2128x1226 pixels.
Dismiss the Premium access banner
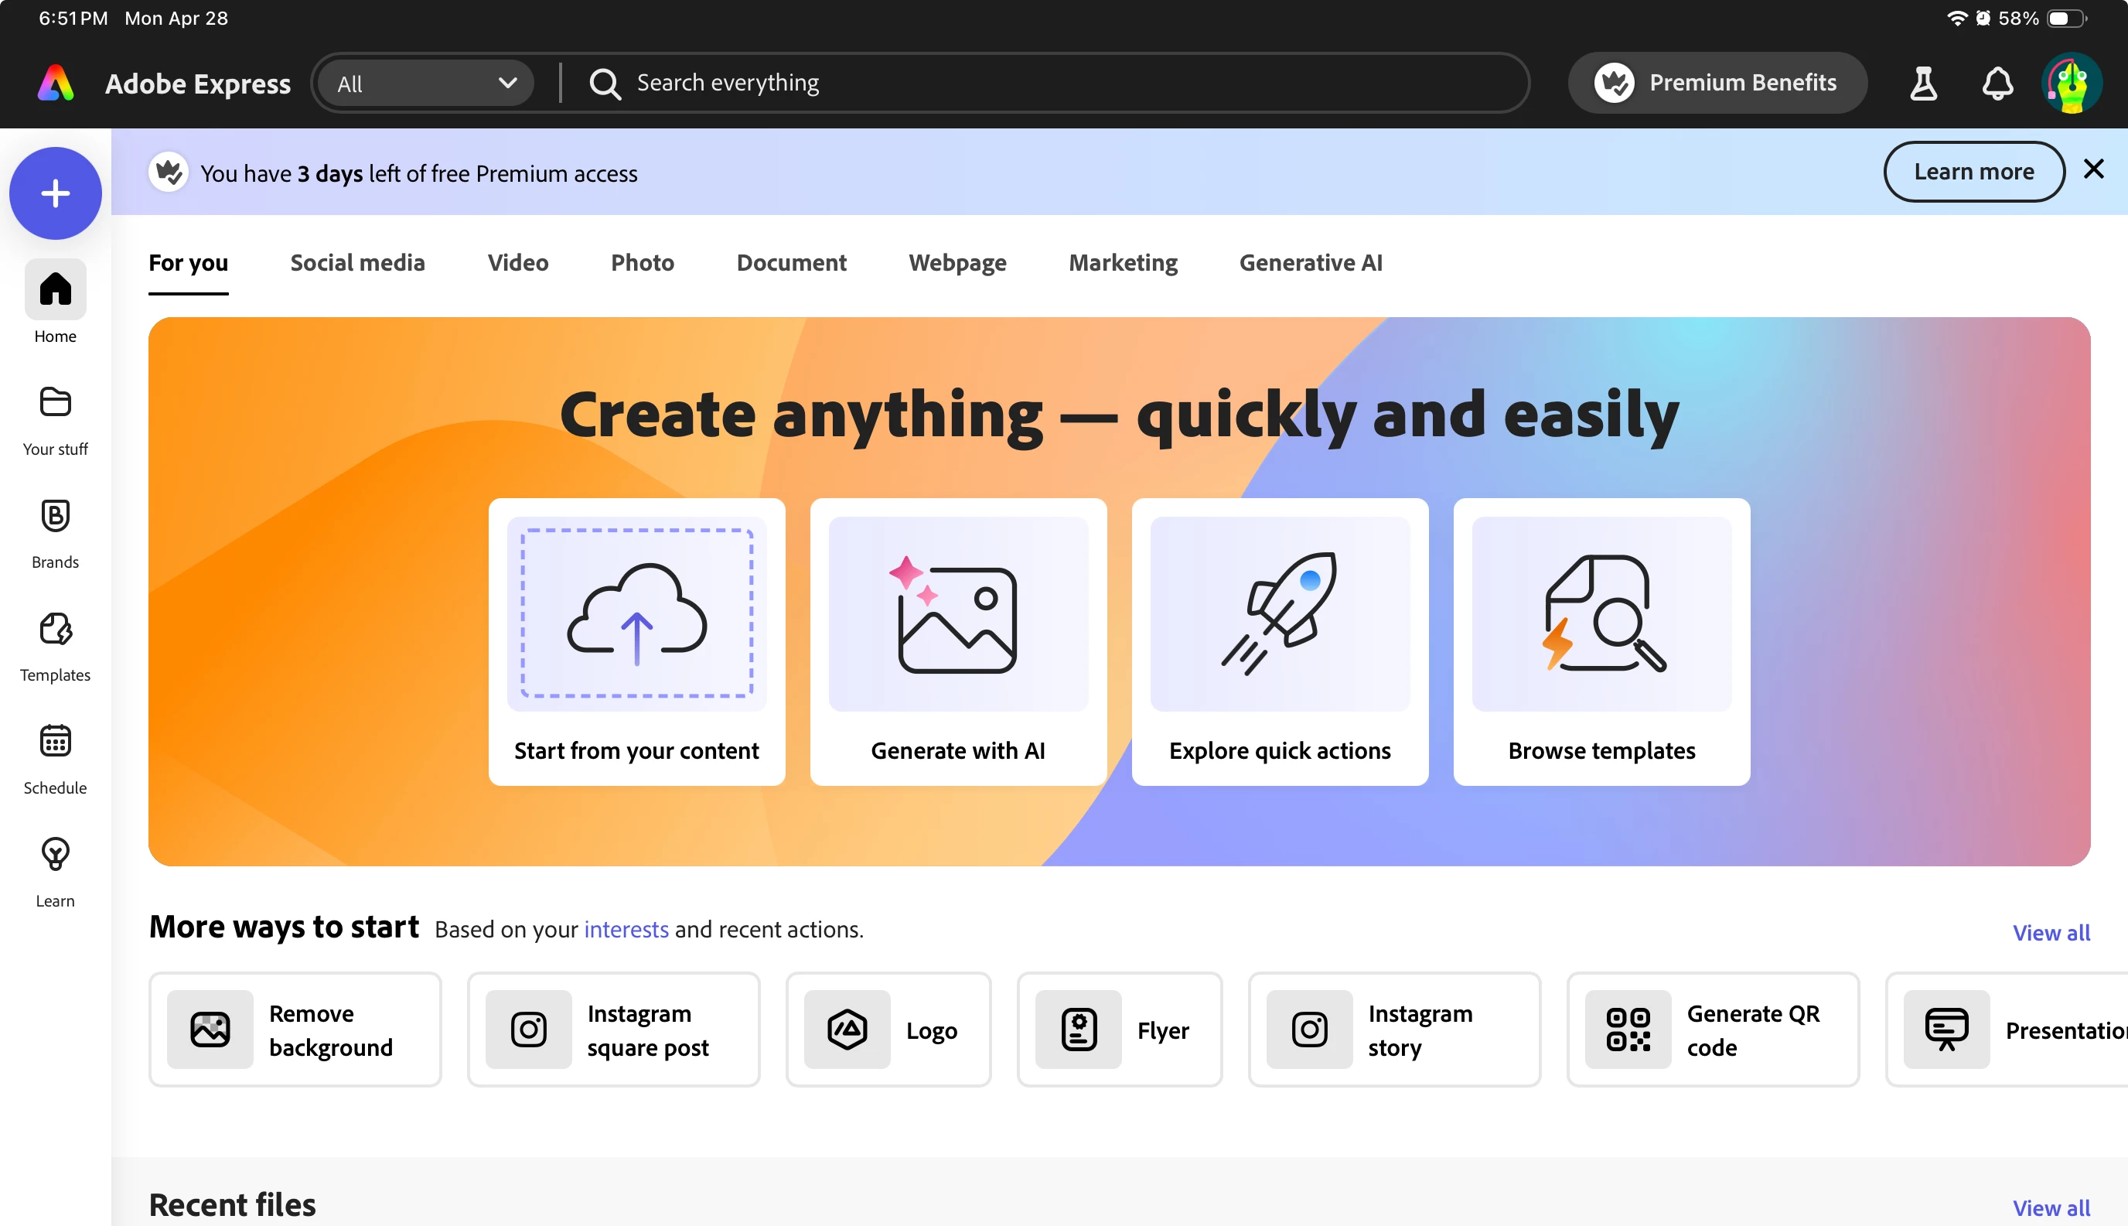[2093, 169]
